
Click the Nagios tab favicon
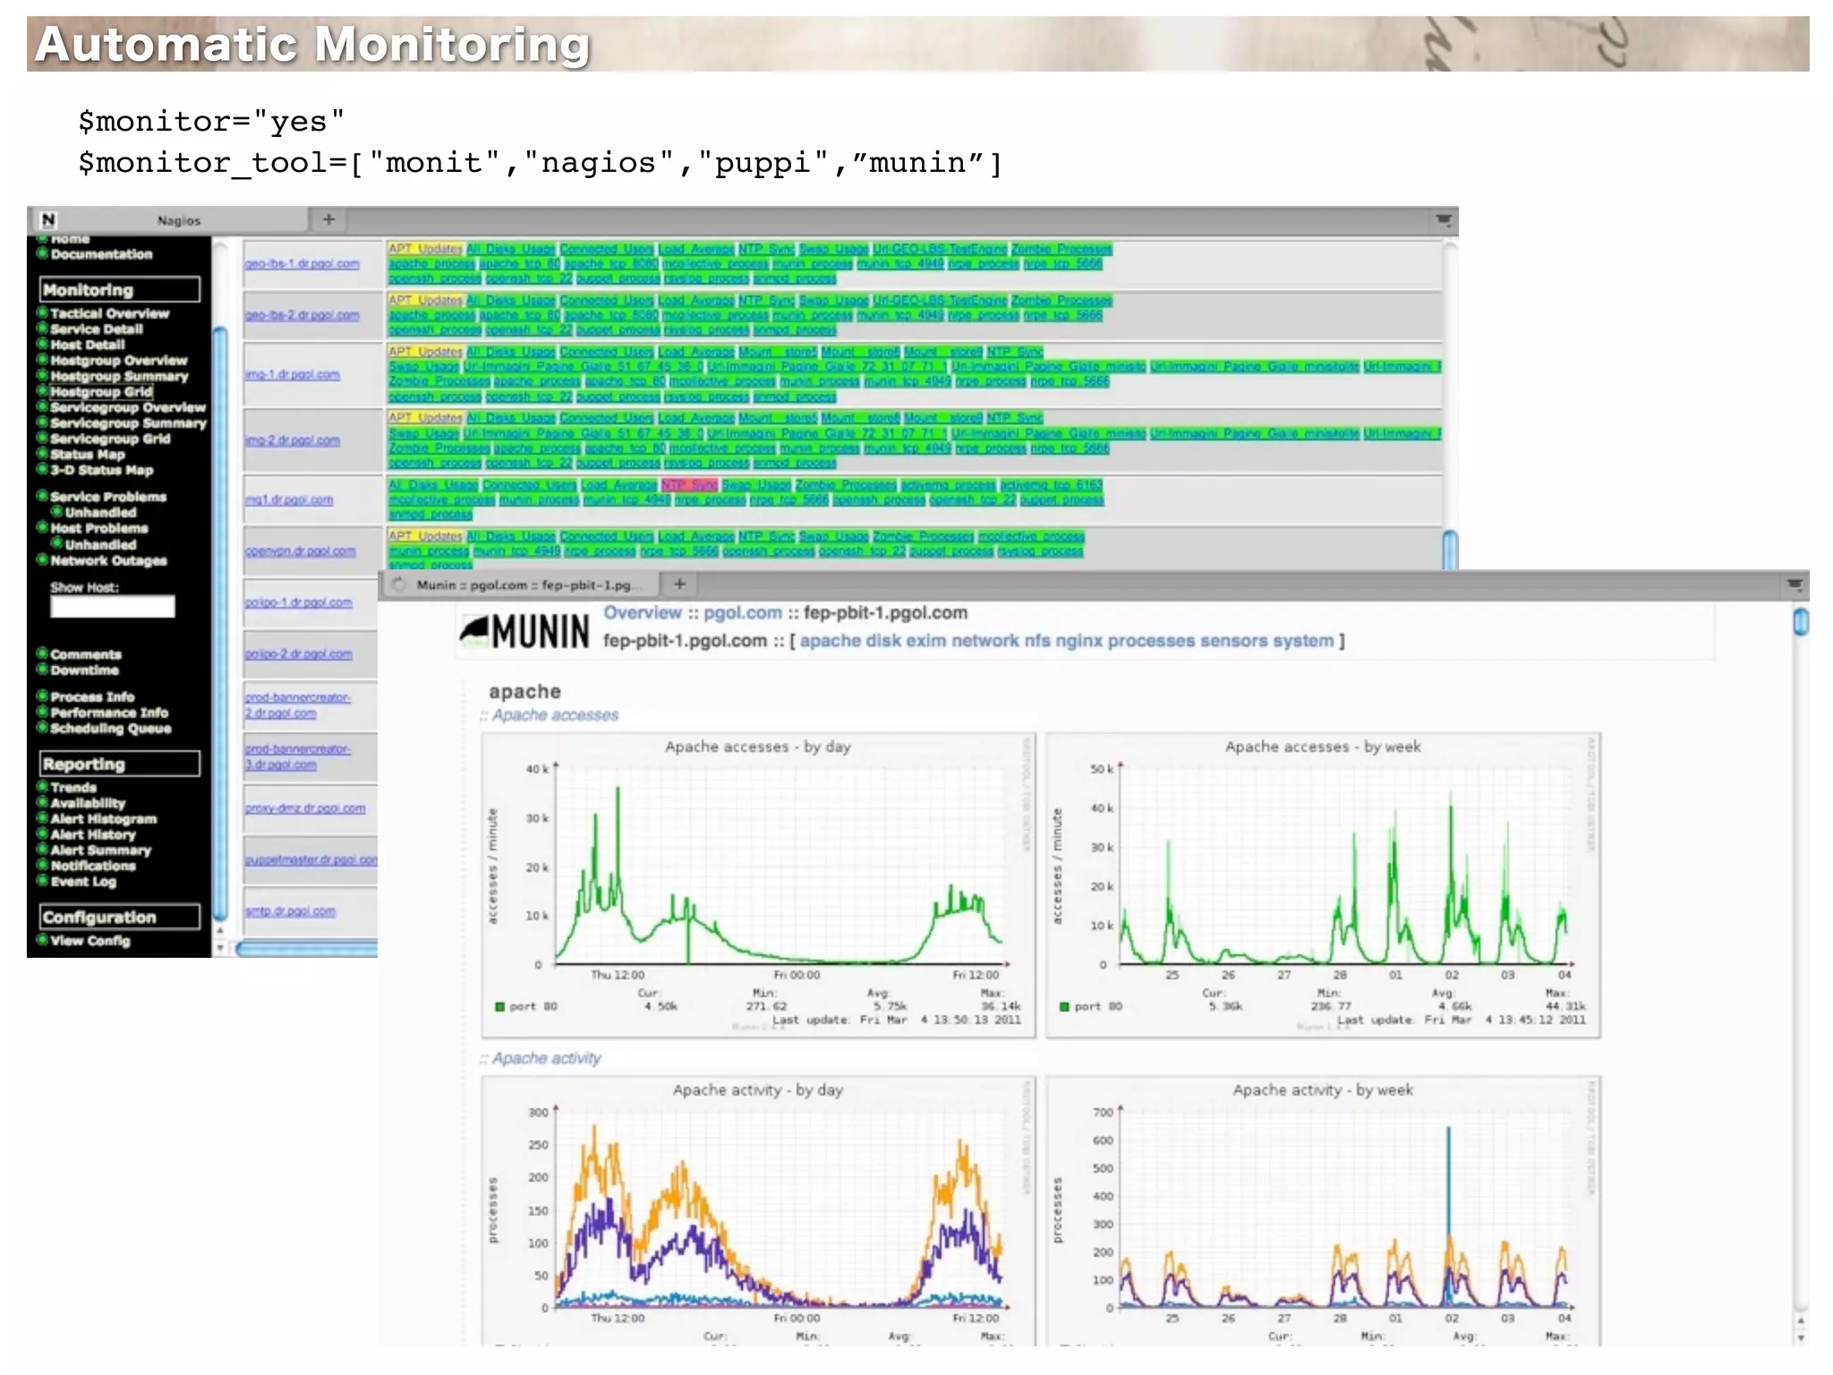tap(48, 219)
